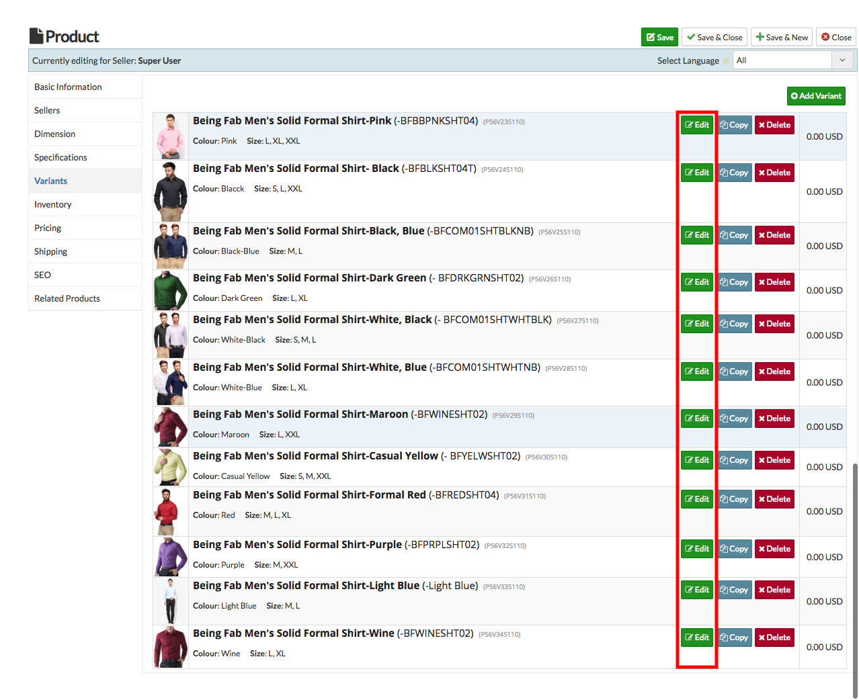Image resolution: width=859 pixels, height=700 pixels.
Task: Open the Select Language dropdown
Action: pos(793,60)
